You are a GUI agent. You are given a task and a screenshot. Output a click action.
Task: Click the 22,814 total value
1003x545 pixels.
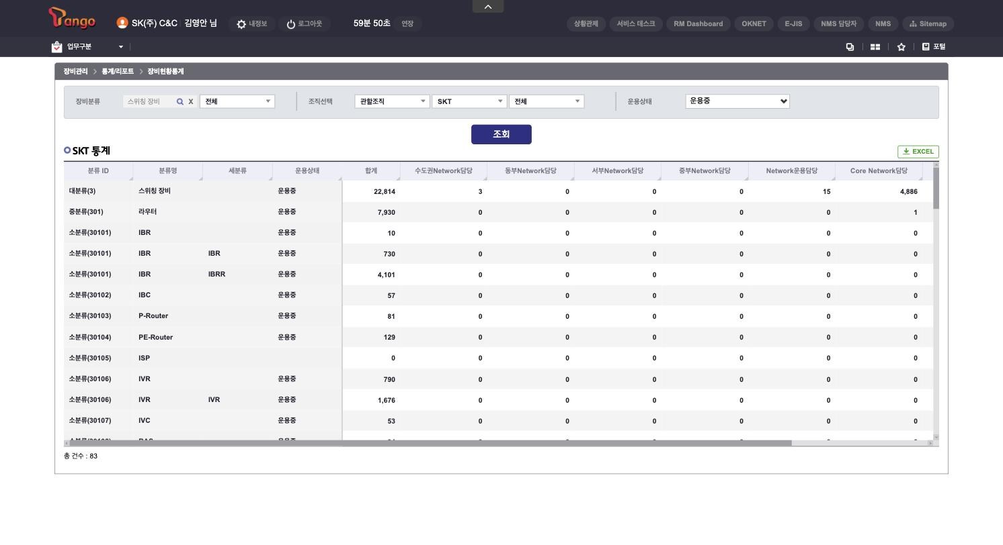[x=385, y=192]
